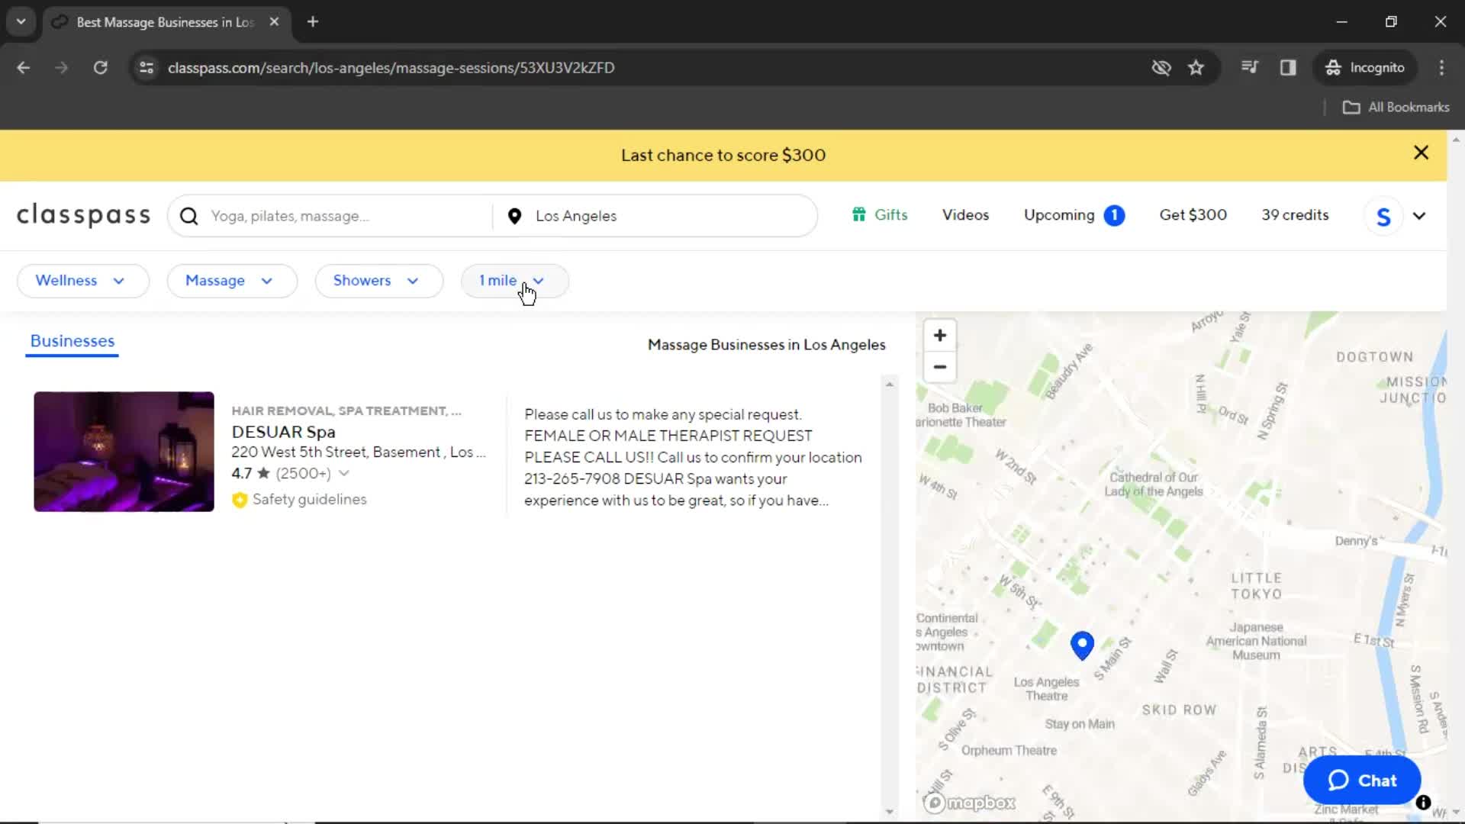Dismiss the yellow $300 promo banner
The image size is (1465, 824).
tap(1421, 153)
